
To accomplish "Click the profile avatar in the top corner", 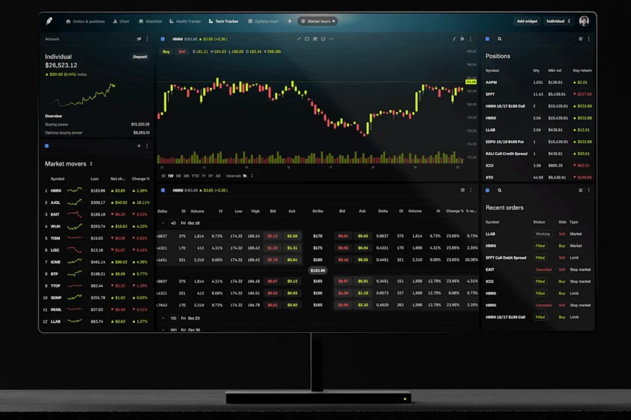I will click(585, 21).
